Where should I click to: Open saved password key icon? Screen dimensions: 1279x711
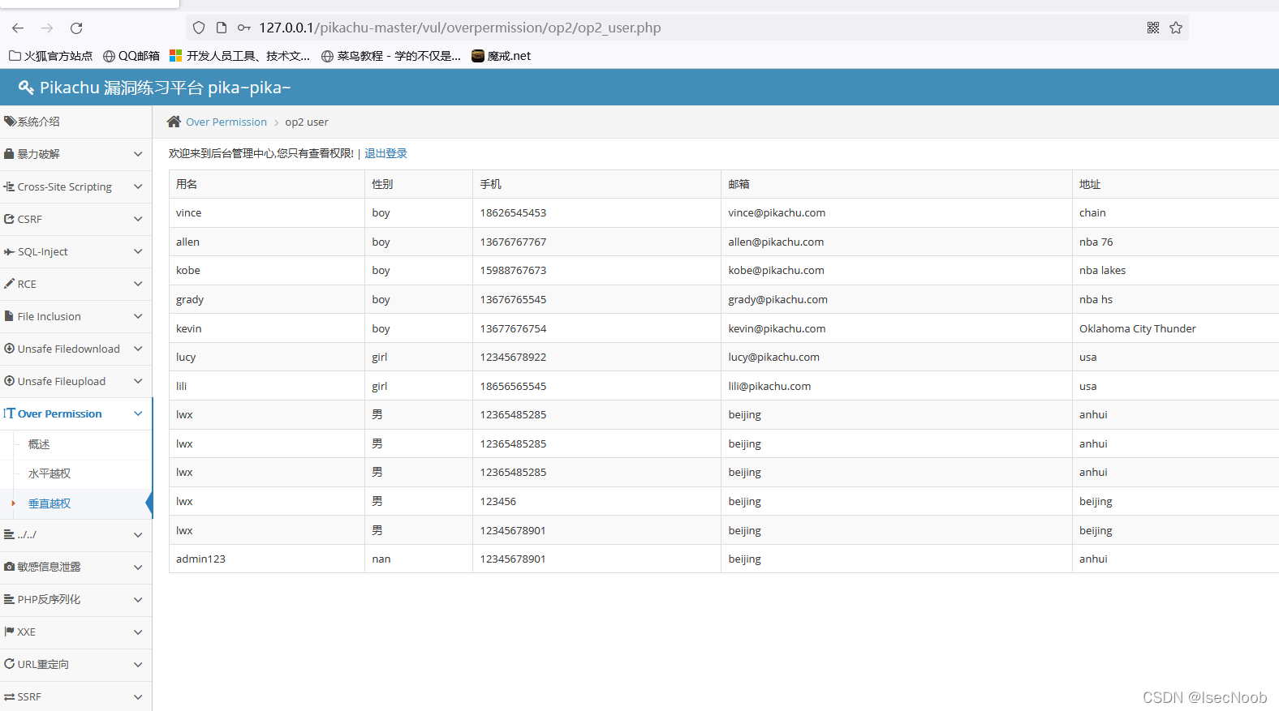pyautogui.click(x=243, y=28)
